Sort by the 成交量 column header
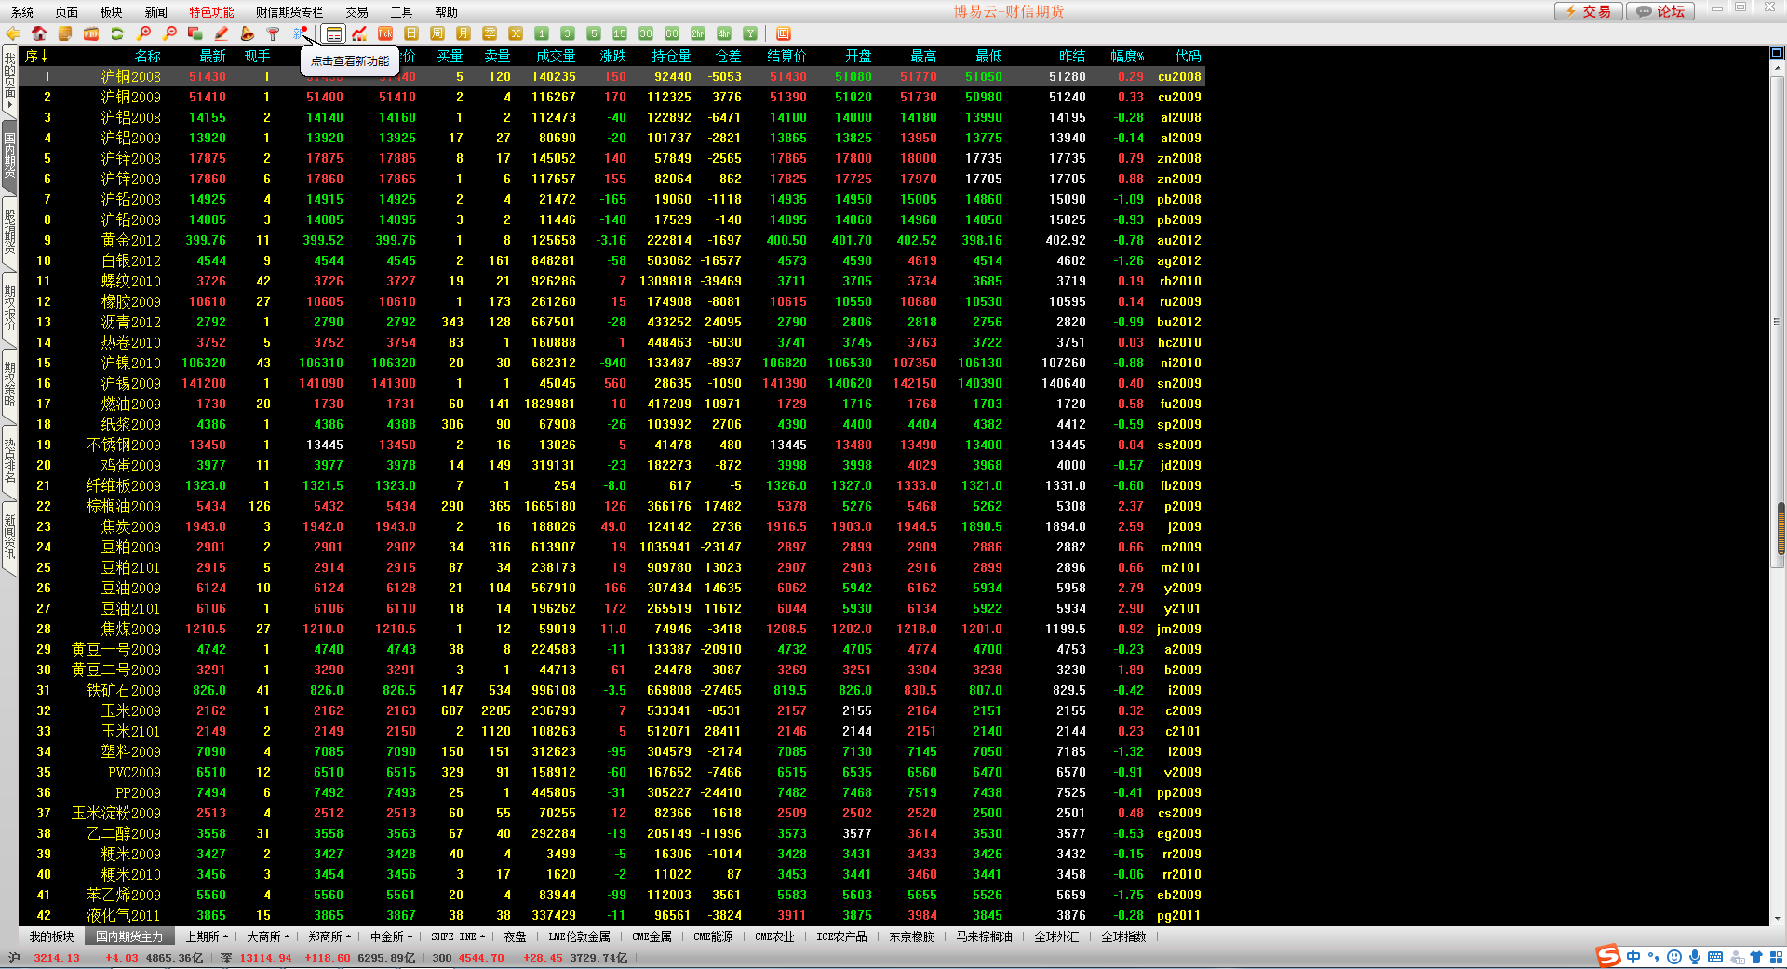 click(x=556, y=56)
